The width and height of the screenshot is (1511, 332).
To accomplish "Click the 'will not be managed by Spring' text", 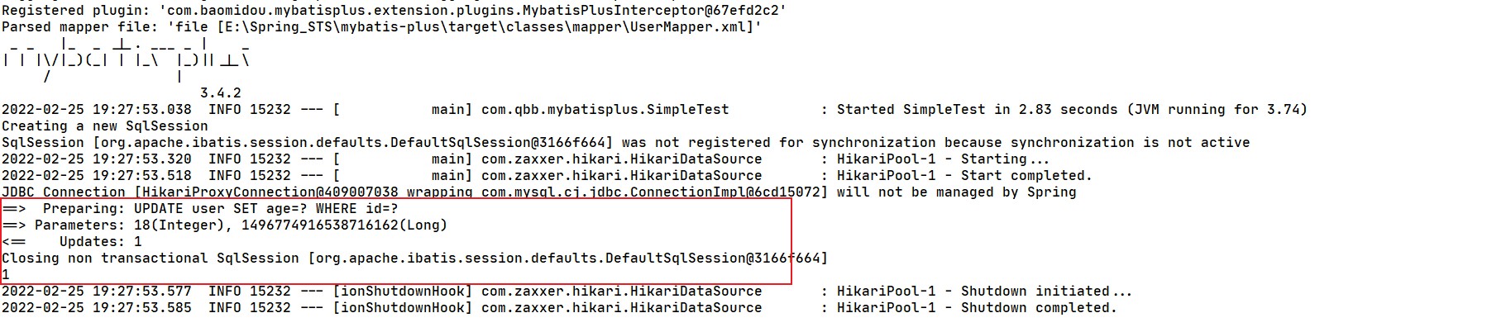I will (956, 192).
